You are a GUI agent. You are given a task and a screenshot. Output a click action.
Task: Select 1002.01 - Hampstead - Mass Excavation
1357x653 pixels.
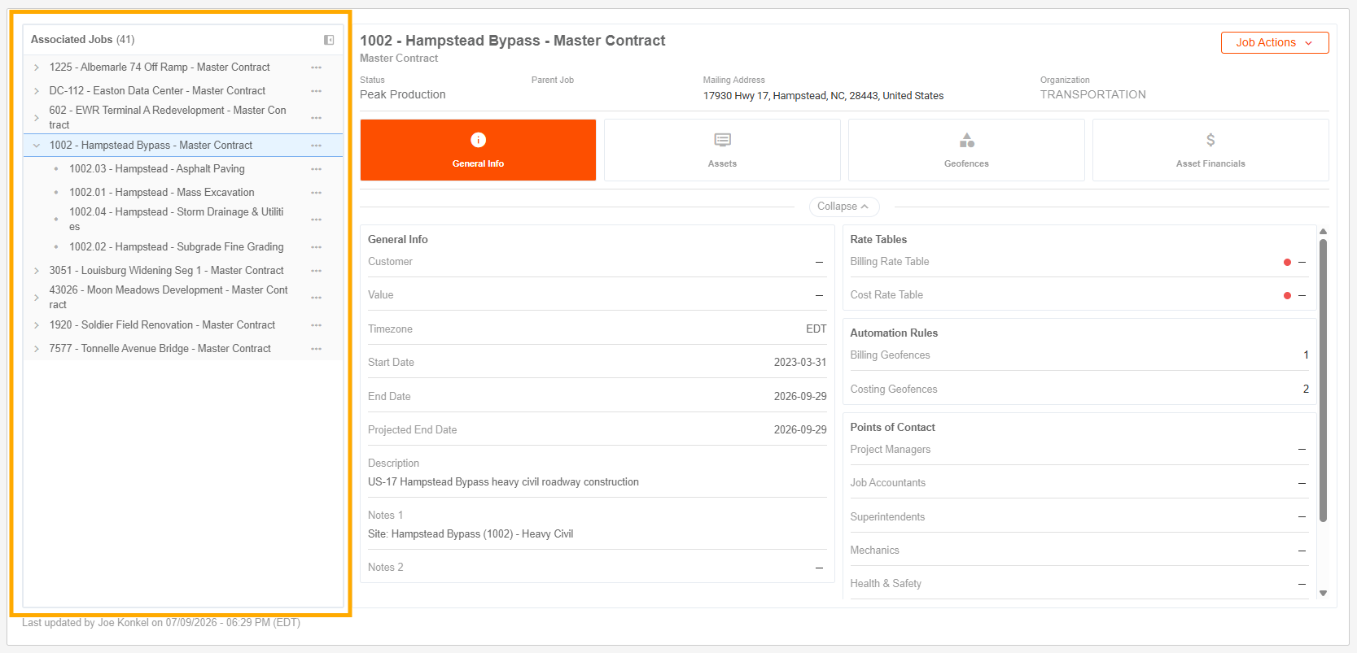162,193
